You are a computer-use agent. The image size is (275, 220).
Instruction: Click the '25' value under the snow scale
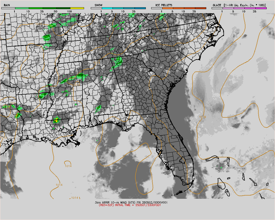click(134, 11)
